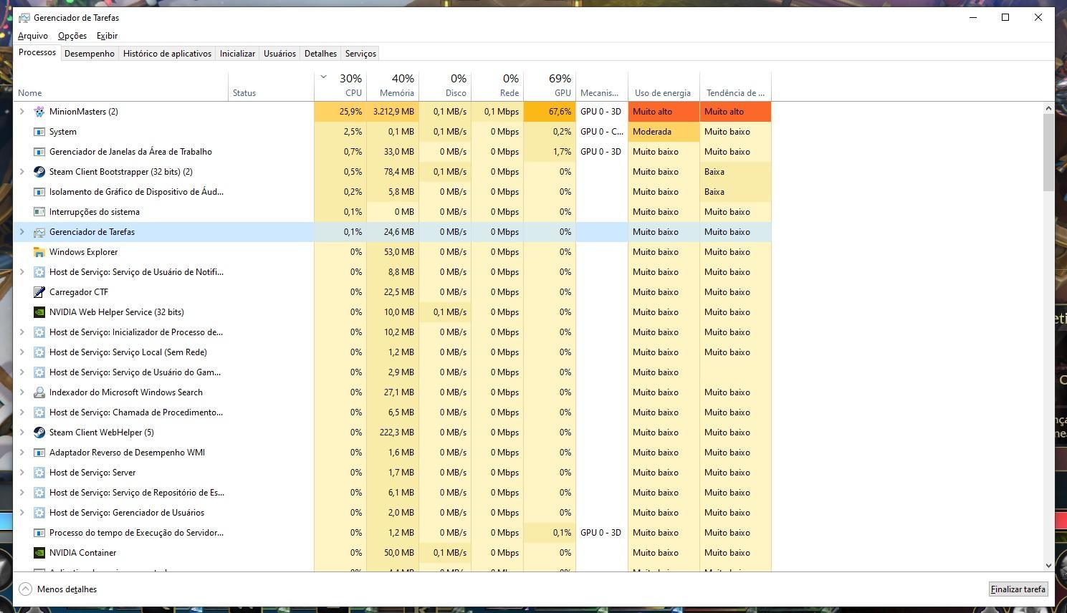Click the Gerenciador de Janelas icon
This screenshot has width=1067, height=613.
[39, 152]
